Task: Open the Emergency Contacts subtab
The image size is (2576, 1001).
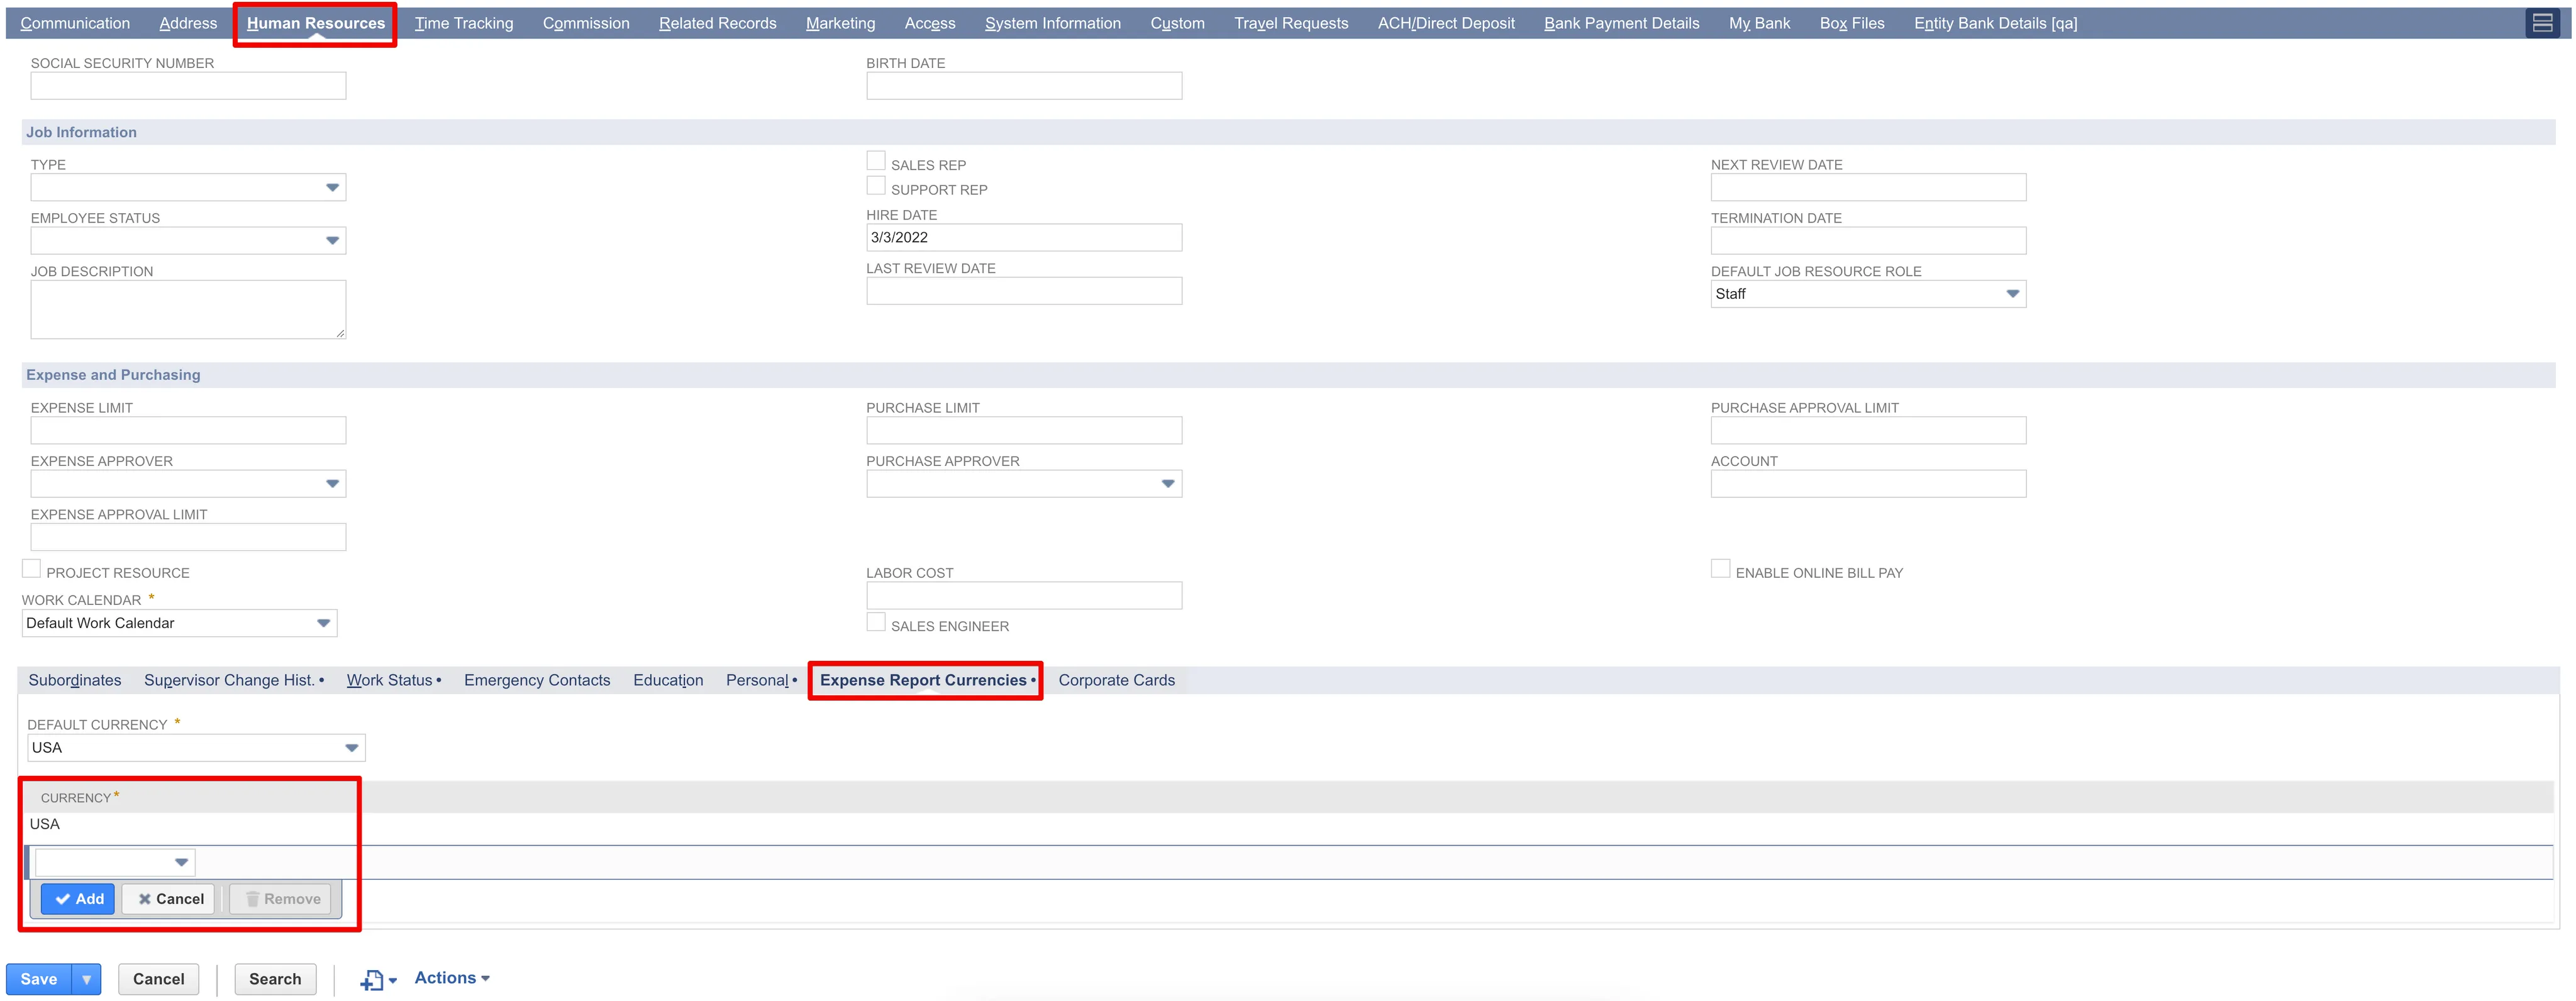Action: pyautogui.click(x=537, y=680)
